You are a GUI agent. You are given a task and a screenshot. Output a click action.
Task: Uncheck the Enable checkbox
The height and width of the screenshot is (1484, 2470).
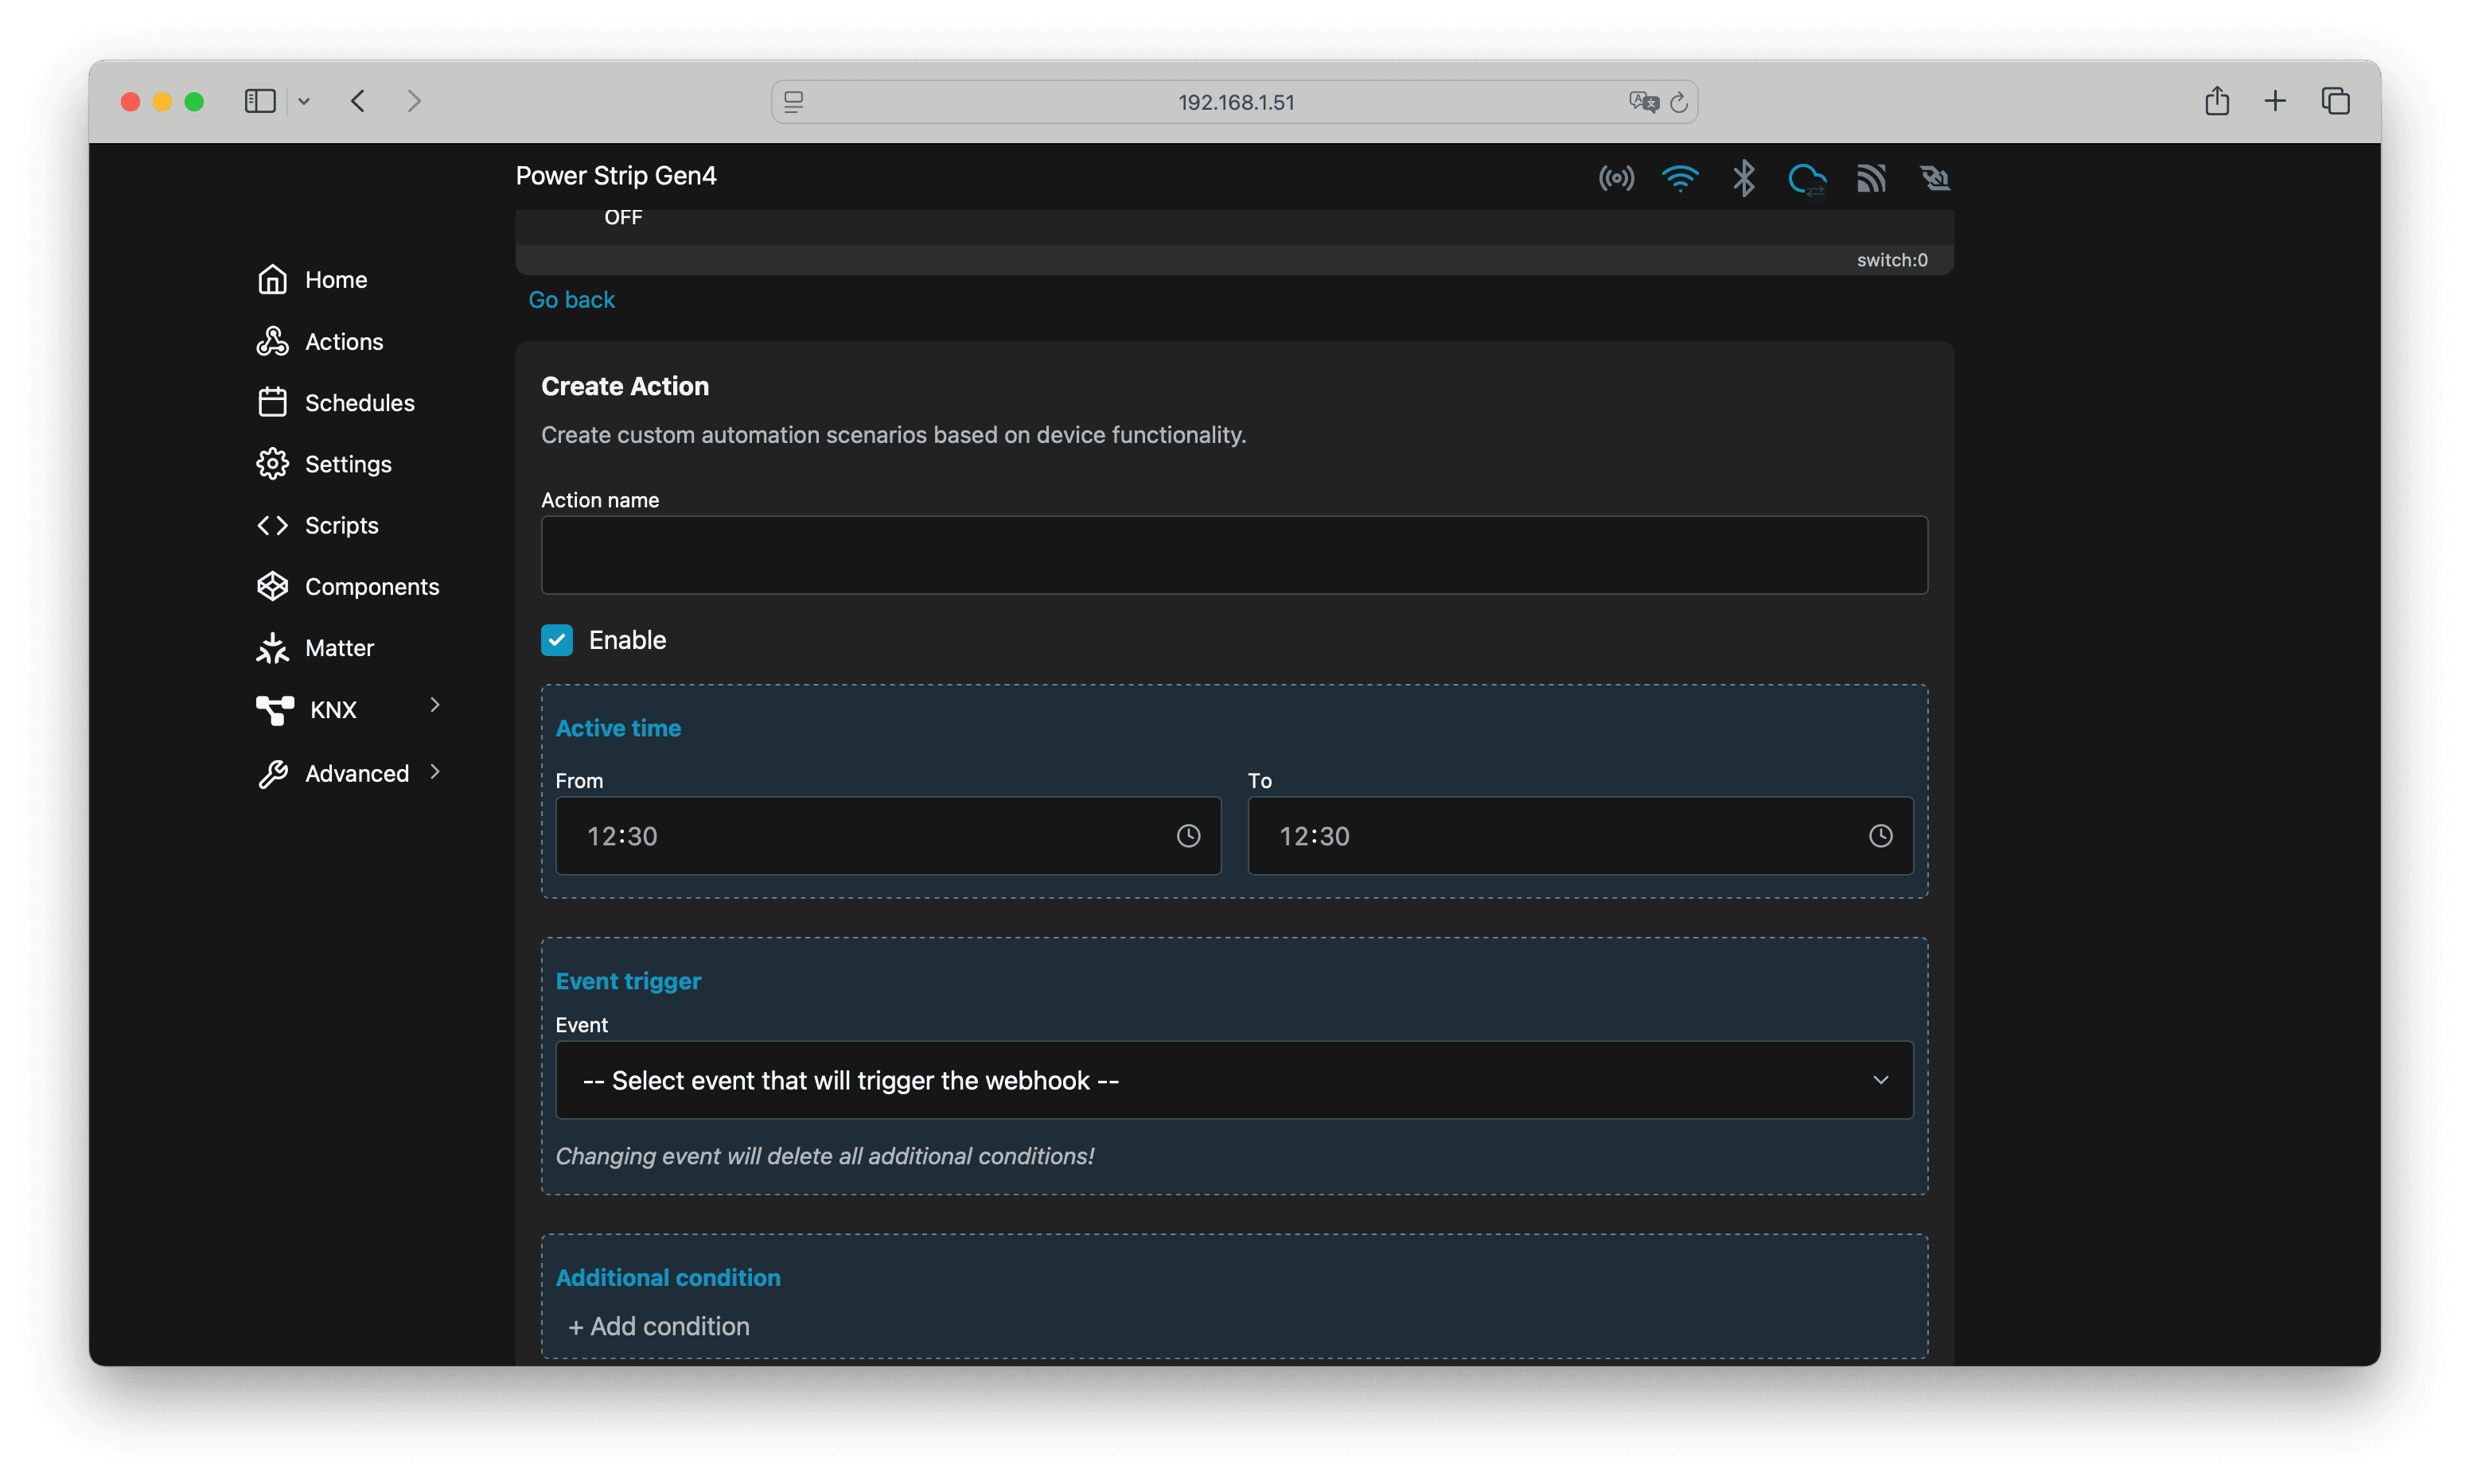coord(557,640)
